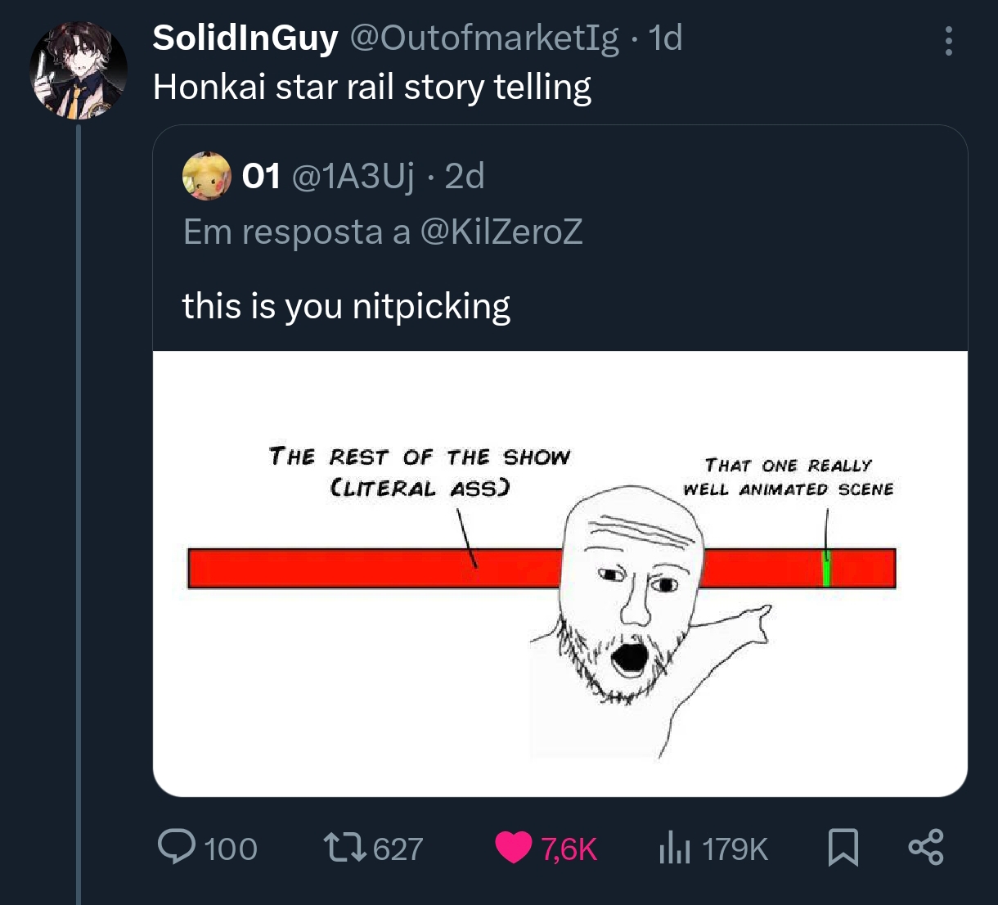Open the 1d timestamp link
This screenshot has width=998, height=905.
pos(665,38)
